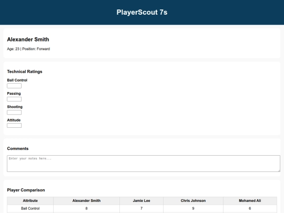Click the Ball Control rating input
Image resolution: width=284 pixels, height=213 pixels.
[x=14, y=86]
